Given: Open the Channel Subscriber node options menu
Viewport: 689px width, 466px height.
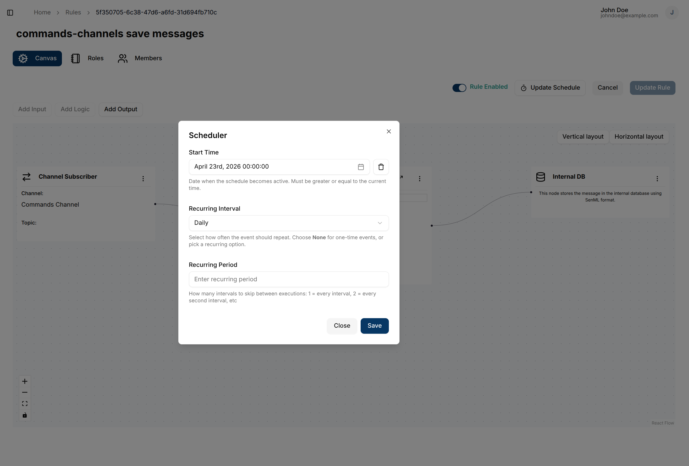Looking at the screenshot, I should tap(143, 179).
